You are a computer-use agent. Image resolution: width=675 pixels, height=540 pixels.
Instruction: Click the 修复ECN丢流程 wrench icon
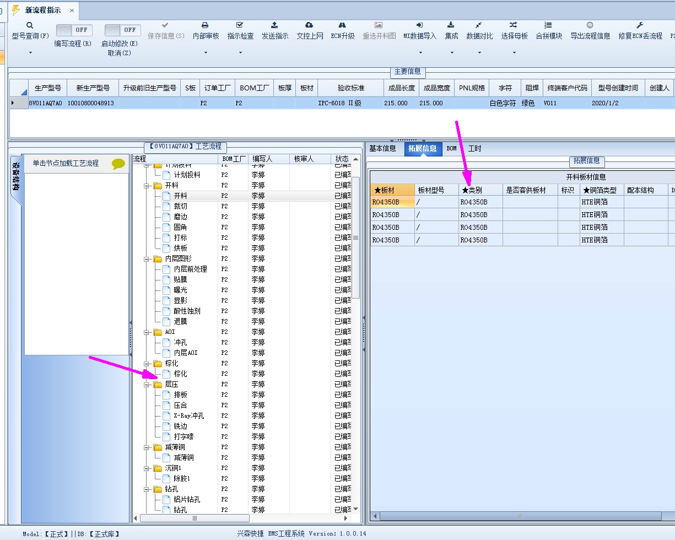640,25
